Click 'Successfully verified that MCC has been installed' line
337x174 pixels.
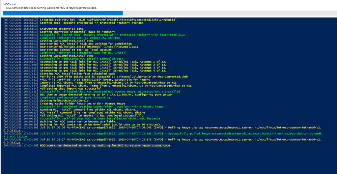tap(100, 119)
